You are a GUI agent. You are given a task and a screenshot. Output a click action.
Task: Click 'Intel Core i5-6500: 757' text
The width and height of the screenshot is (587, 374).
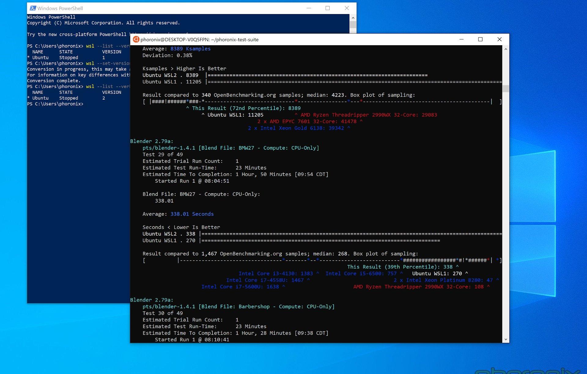point(361,273)
